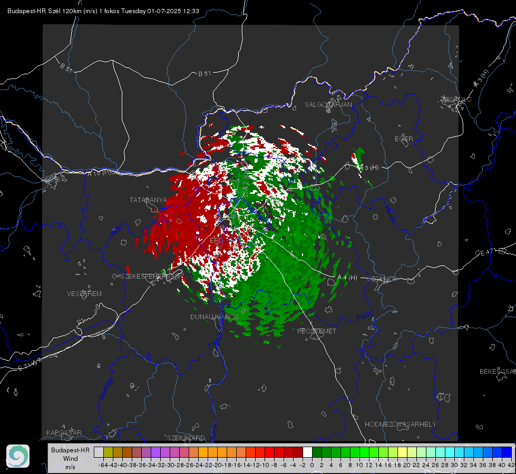Select the SZÉKESFEHÉRVÁR city label

tap(150, 276)
